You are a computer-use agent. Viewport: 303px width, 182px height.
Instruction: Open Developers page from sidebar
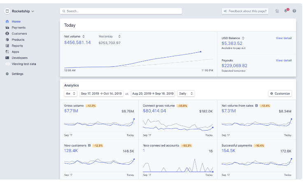tap(19, 58)
